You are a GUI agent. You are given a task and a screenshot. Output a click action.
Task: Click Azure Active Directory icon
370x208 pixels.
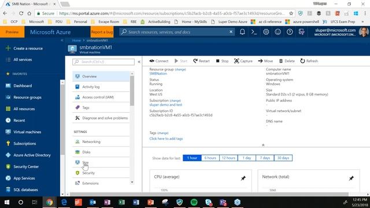click(x=8, y=155)
